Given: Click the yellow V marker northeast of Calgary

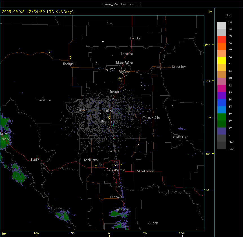Looking at the screenshot, I should [x=121, y=164].
